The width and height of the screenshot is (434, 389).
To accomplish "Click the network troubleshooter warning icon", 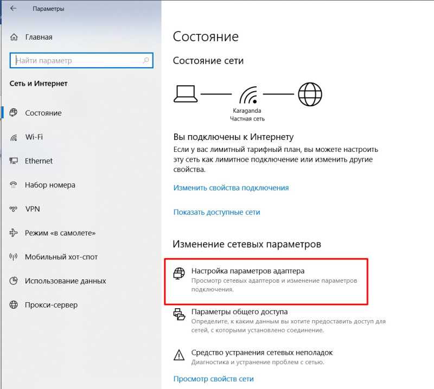I will 179,355.
